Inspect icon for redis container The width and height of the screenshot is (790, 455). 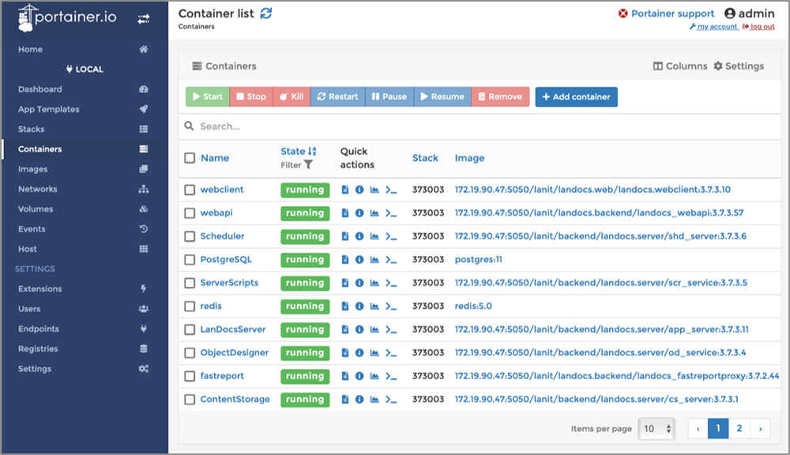[x=359, y=306]
